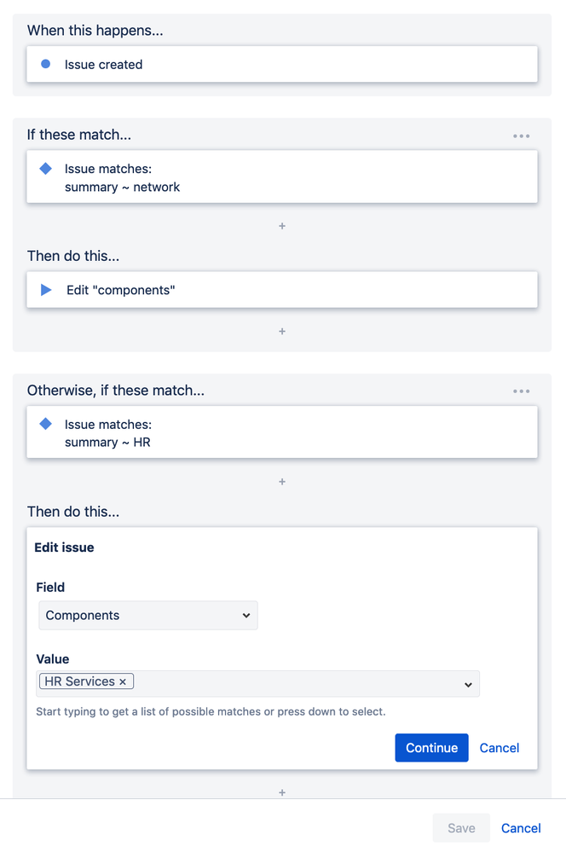This screenshot has width=566, height=852.
Task: Select the HR Services value chip
Action: (x=81, y=681)
